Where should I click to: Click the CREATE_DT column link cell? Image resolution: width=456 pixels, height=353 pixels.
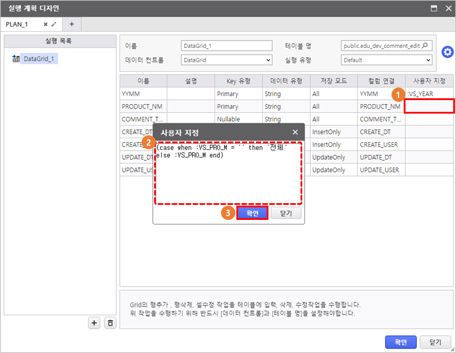point(381,132)
